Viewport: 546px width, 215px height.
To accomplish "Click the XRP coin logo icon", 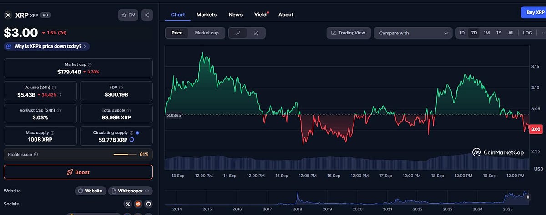I will pyautogui.click(x=8, y=15).
